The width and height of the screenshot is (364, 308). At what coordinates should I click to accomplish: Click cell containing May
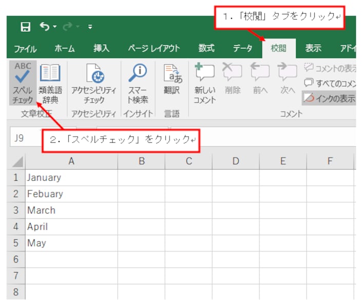click(x=71, y=243)
